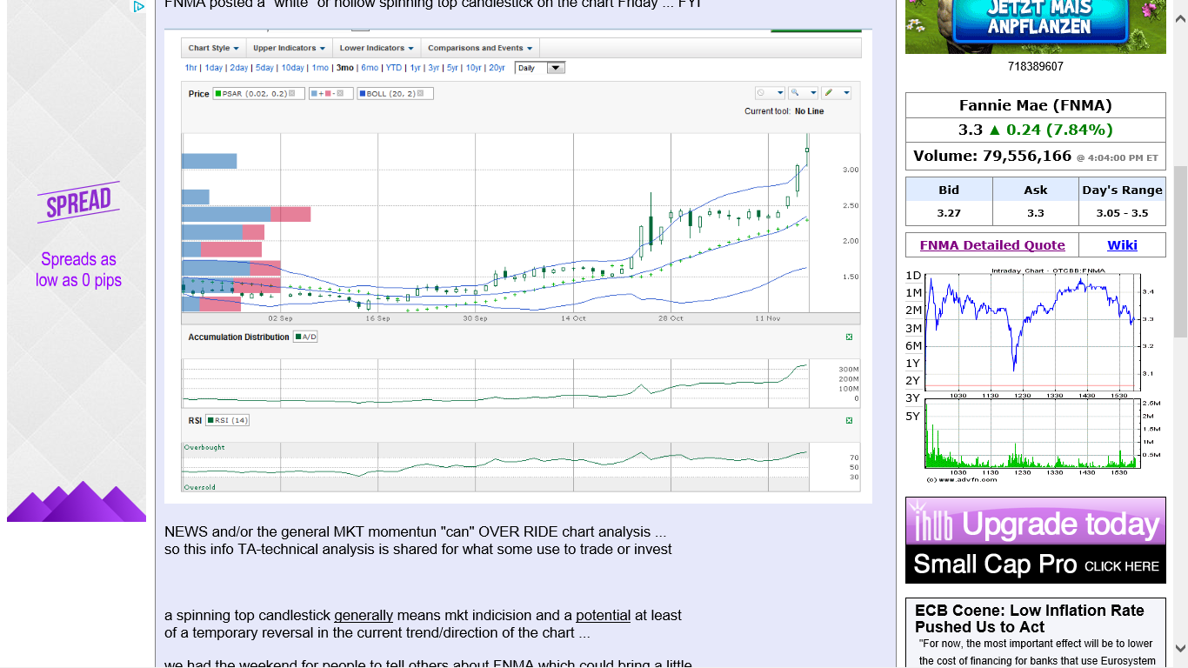Close the RSI indicator panel

(x=849, y=420)
